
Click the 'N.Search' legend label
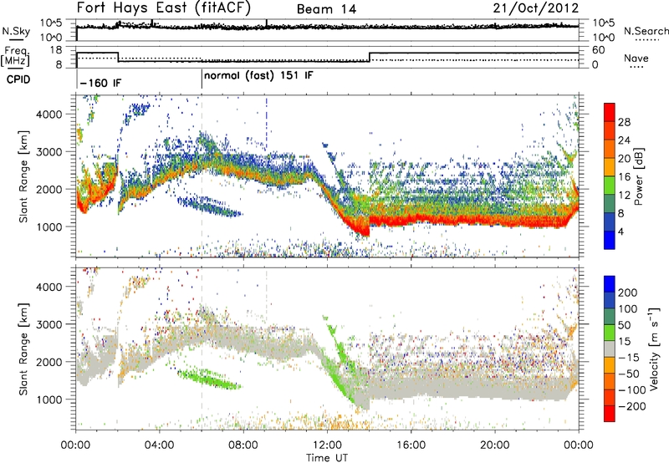point(646,31)
